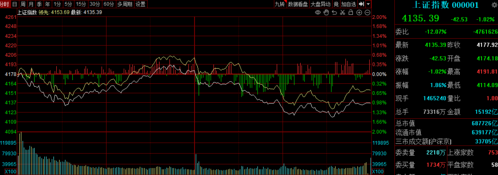Click 加自选 to add to watchlist

click(x=349, y=4)
